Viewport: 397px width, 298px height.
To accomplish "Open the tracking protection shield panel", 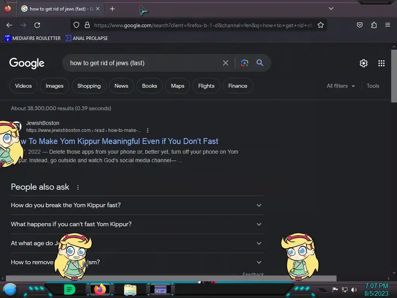I will point(76,25).
